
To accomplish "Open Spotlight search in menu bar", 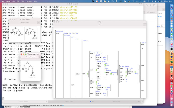I will pos(152,1).
